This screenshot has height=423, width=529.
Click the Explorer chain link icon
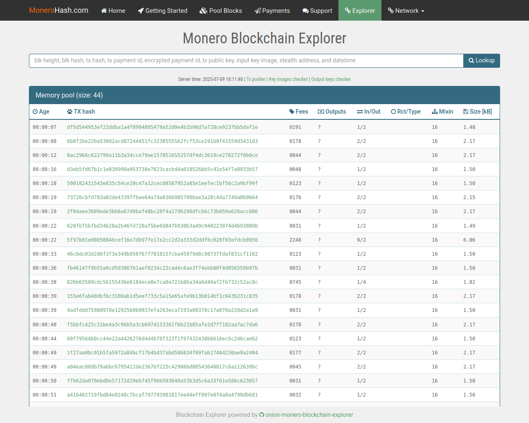[x=348, y=11]
